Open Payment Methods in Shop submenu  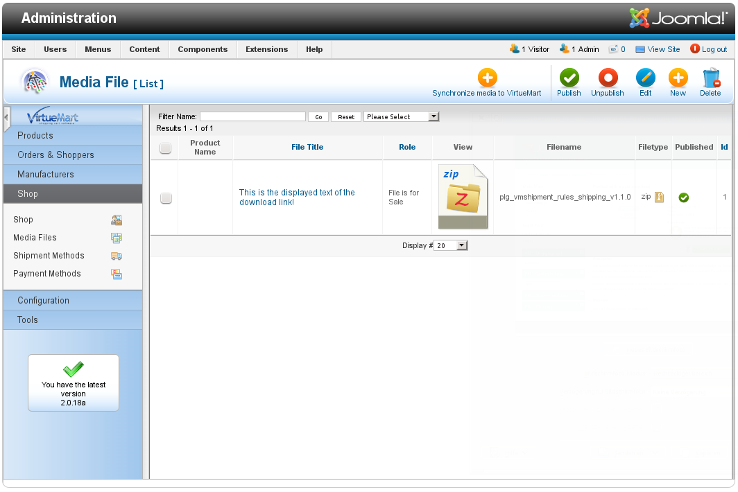tap(47, 274)
